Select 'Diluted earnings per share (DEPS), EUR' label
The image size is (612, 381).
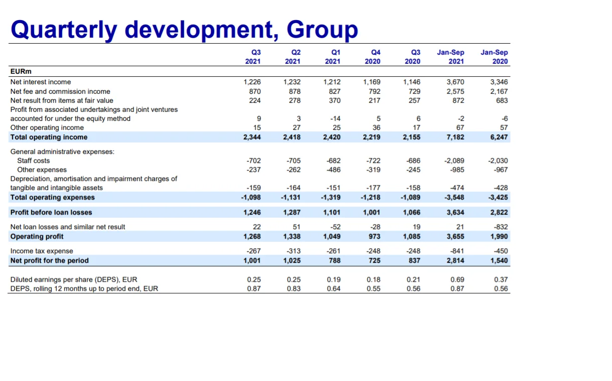pyautogui.click(x=74, y=279)
